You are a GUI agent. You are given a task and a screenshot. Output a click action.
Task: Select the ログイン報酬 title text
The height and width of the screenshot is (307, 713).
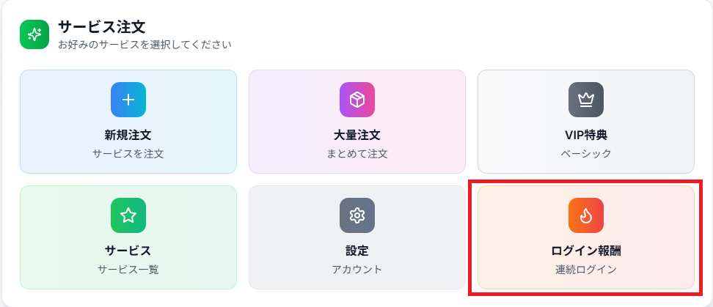[x=586, y=251]
